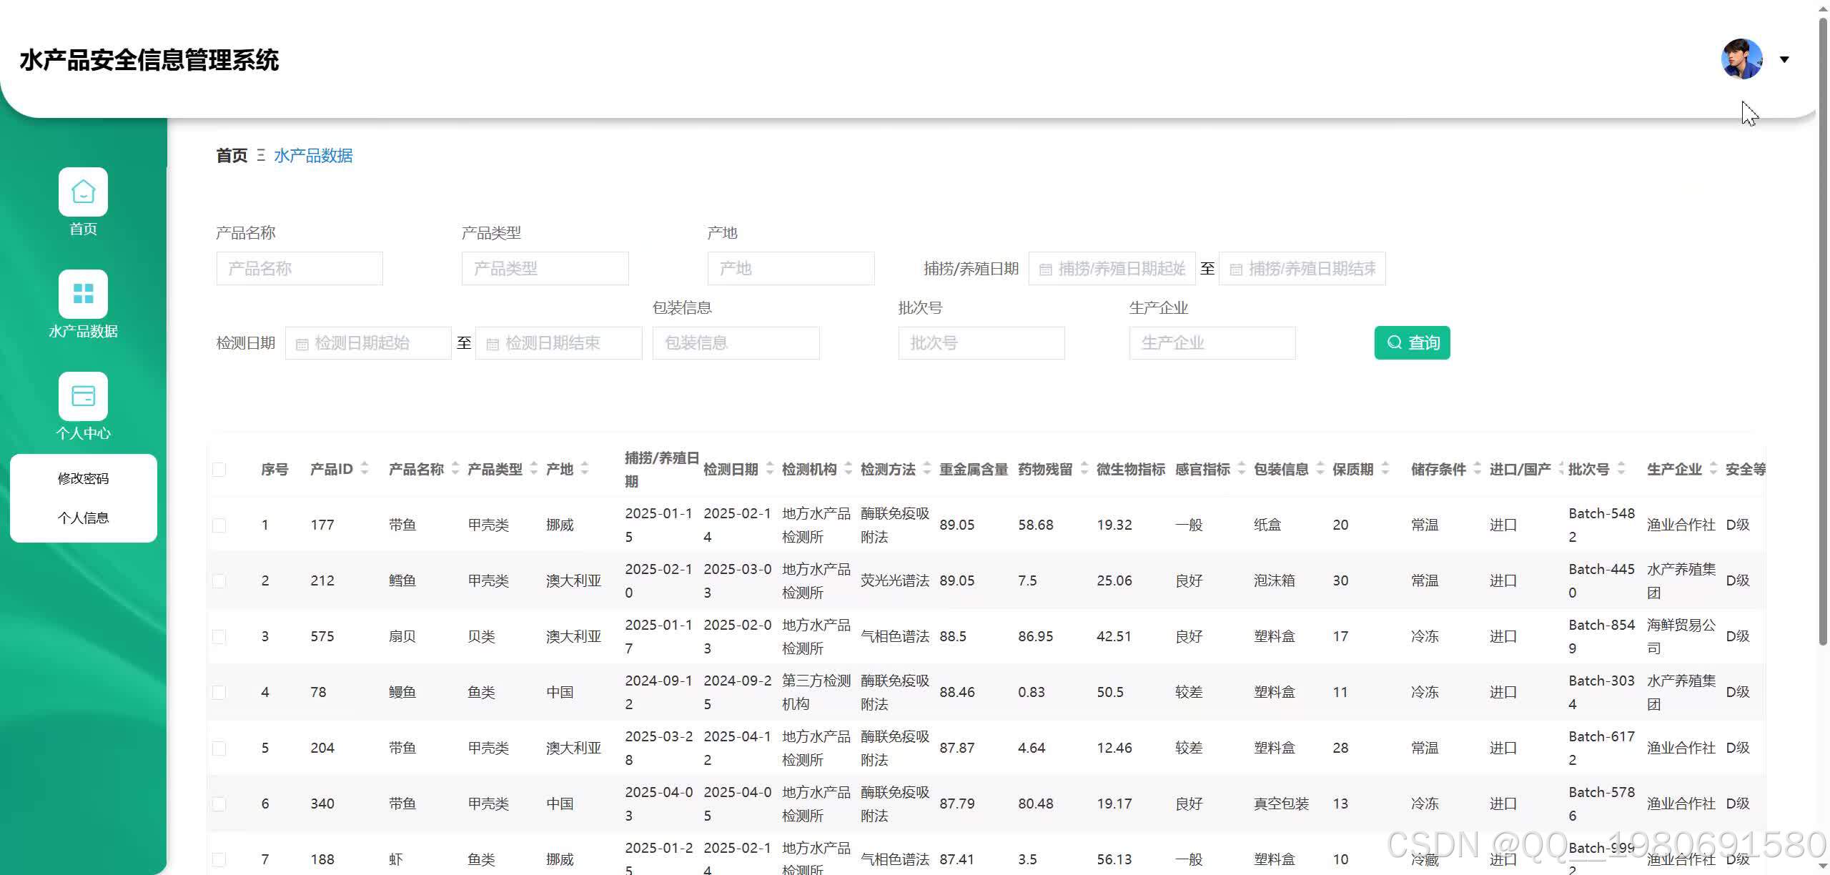
Task: Open 个人中心 panel icon in sidebar
Action: coord(83,395)
